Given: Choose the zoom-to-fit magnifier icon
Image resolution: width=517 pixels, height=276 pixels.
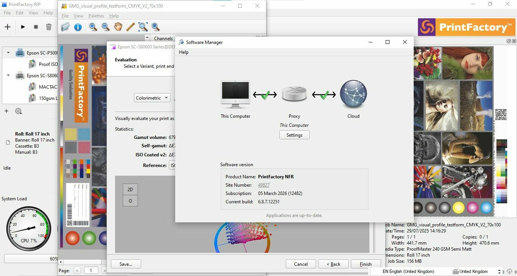Looking at the screenshot, I should pos(143,27).
